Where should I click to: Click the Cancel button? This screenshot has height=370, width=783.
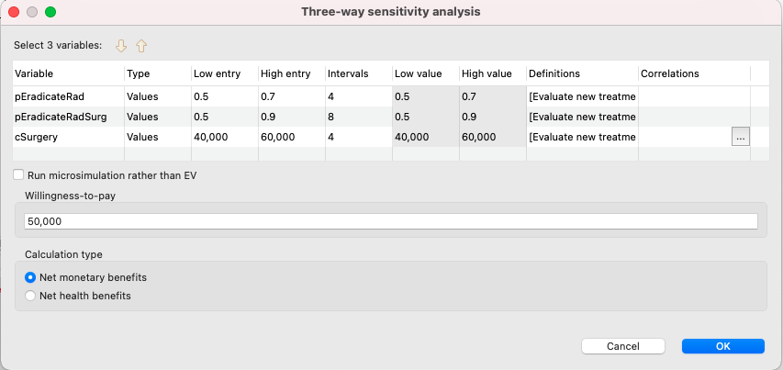[623, 346]
